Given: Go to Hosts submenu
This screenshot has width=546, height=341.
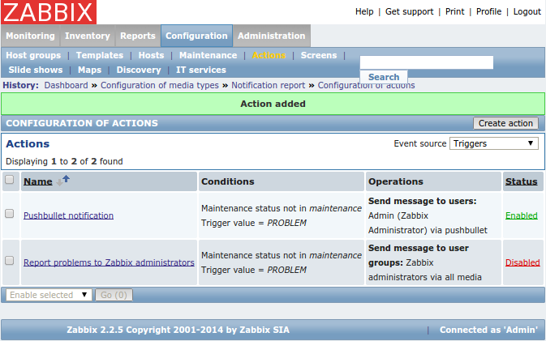Looking at the screenshot, I should (151, 55).
